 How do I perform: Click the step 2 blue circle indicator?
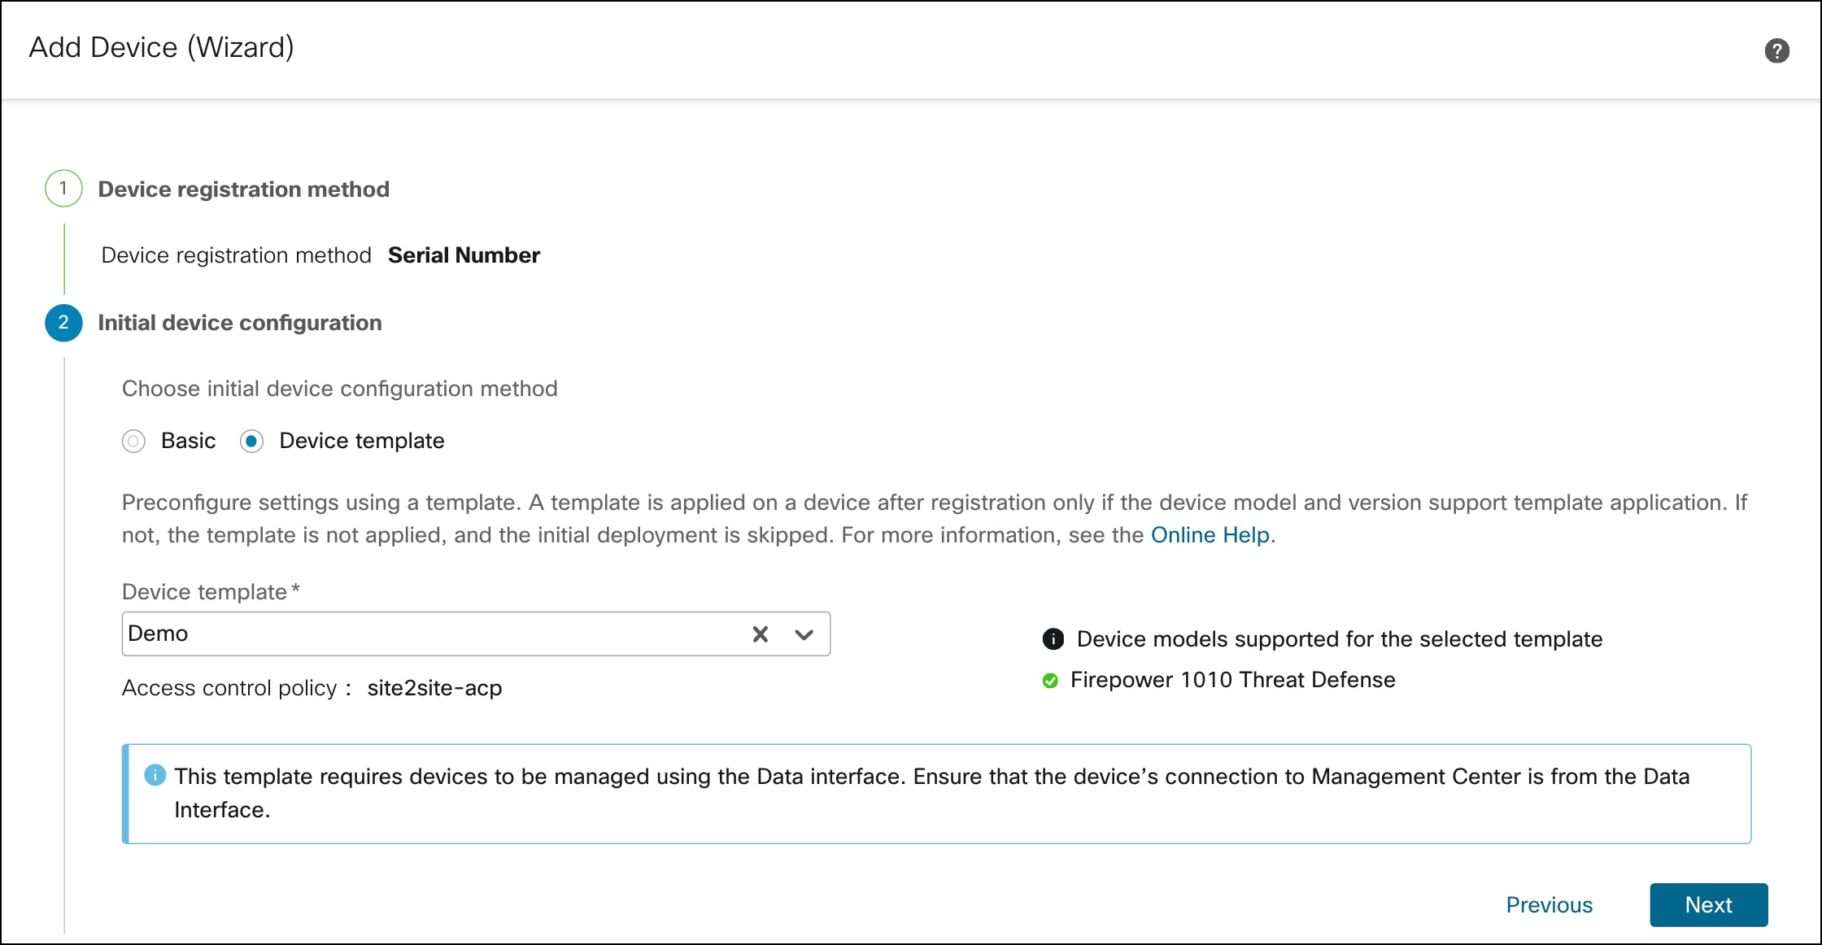coord(63,323)
